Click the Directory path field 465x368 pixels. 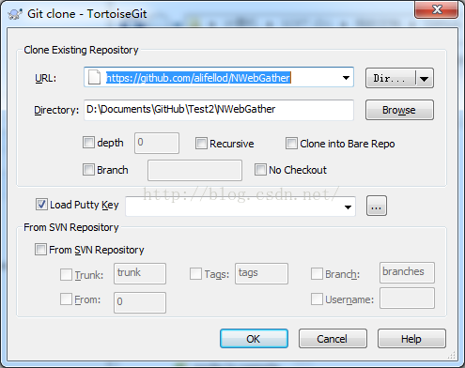(219, 110)
